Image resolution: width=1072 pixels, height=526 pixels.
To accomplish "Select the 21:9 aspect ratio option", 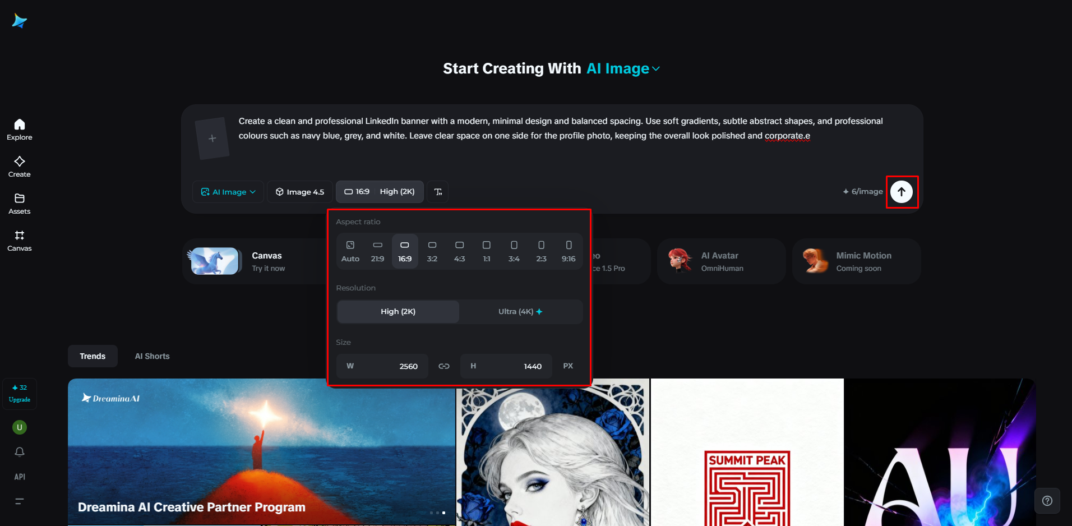I will 377,251.
